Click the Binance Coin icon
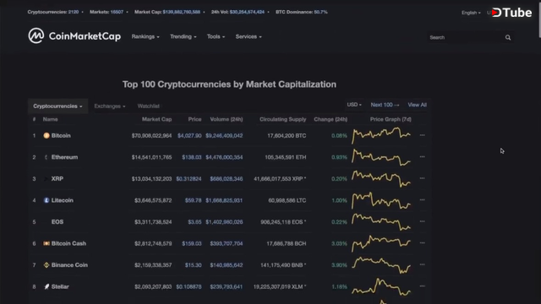Viewport: 541px width, 304px height. pos(46,265)
